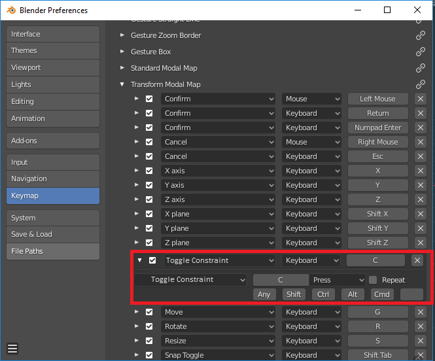Remove the X plane keymap entry

pyautogui.click(x=421, y=214)
